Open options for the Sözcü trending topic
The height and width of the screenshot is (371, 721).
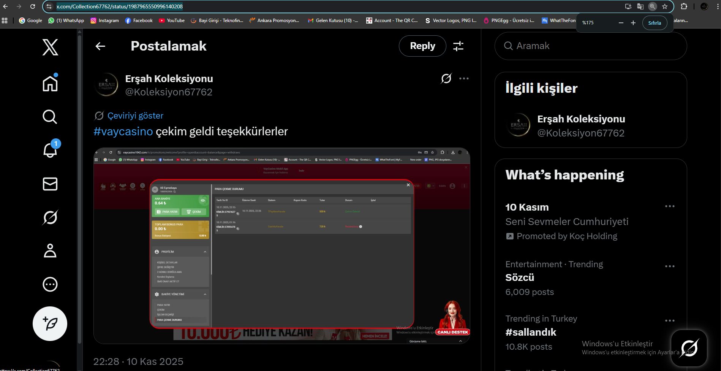coord(670,266)
